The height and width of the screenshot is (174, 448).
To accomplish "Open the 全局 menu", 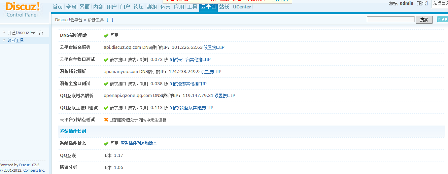I will coord(71,7).
